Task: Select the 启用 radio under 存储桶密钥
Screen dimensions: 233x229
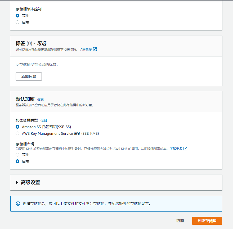Action: tap(17, 161)
